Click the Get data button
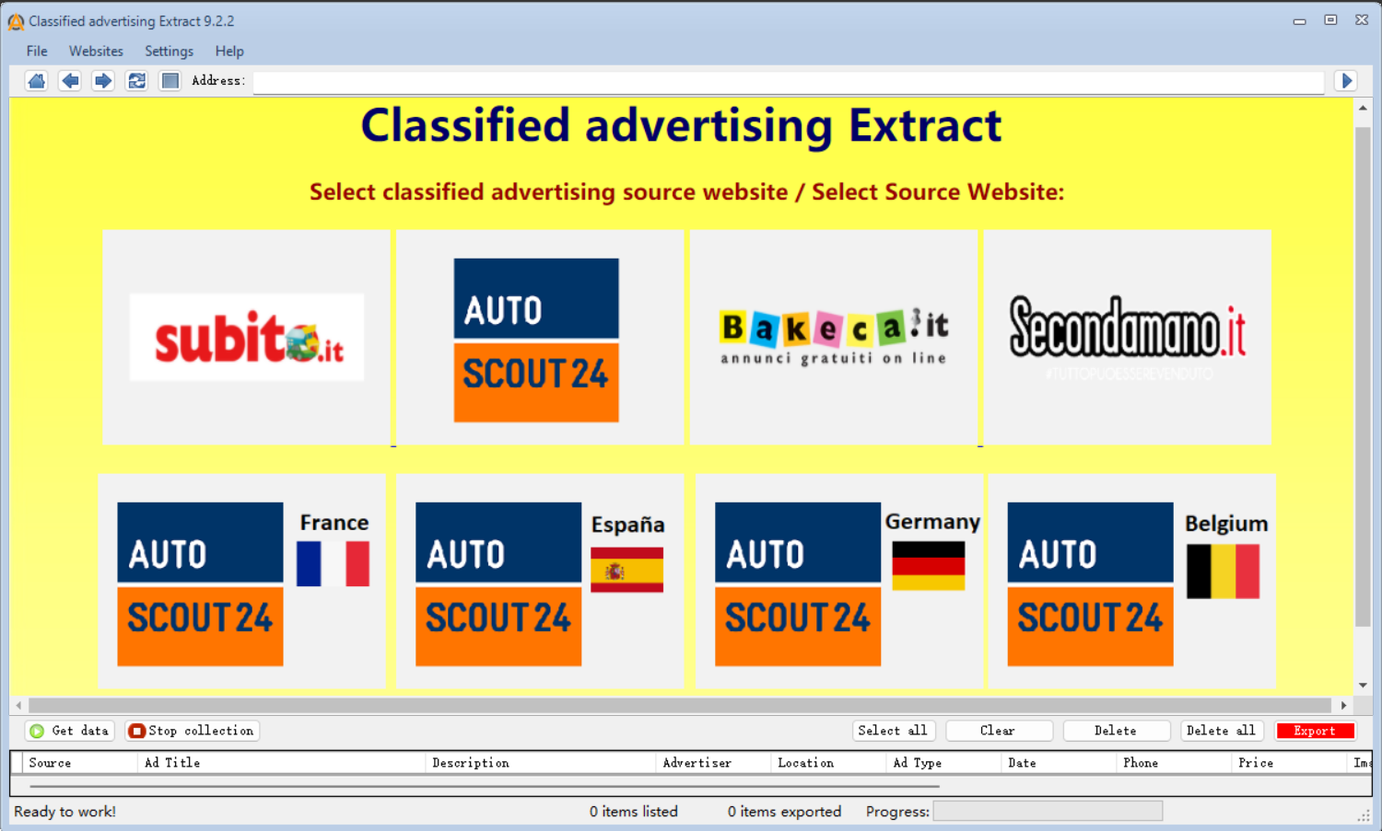Viewport: 1382px width, 831px height. pyautogui.click(x=70, y=731)
